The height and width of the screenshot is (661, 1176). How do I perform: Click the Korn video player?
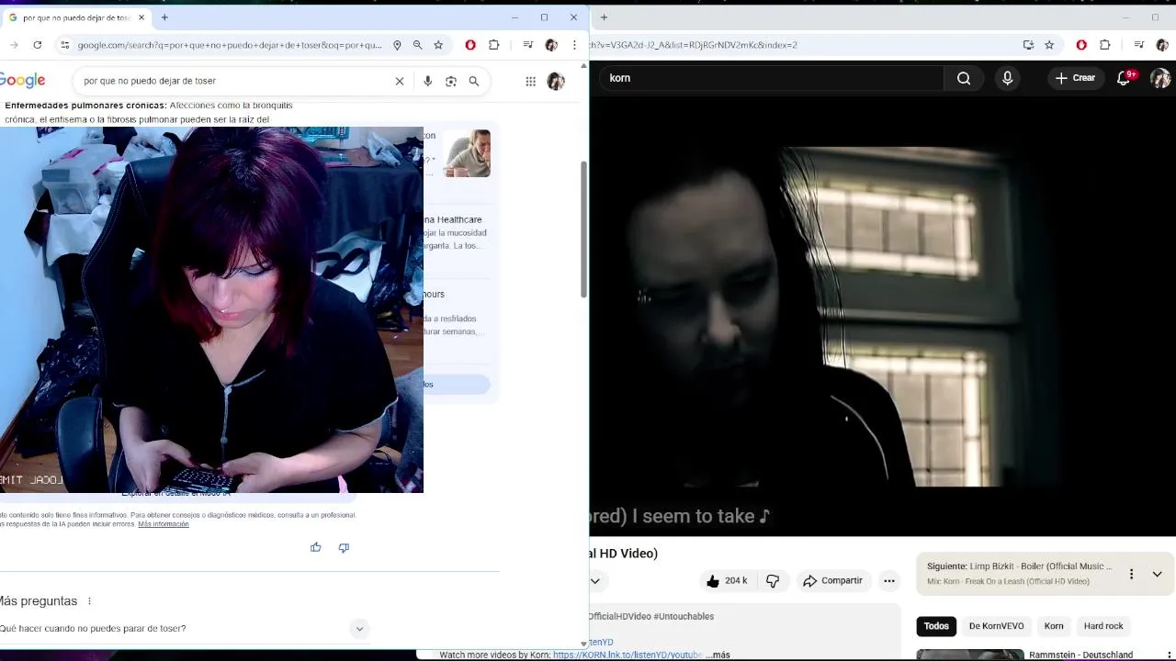882,317
